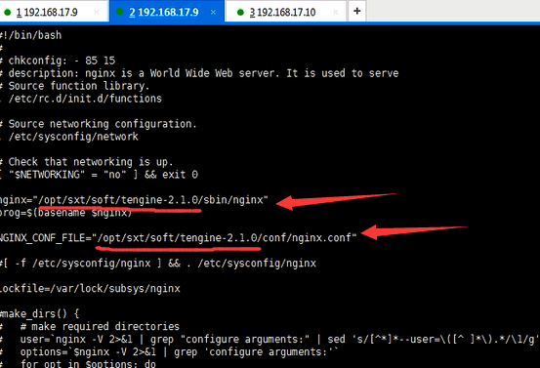Select active session tab 2 192.168.17.9
Image resolution: width=540 pixels, height=368 pixels.
pos(167,13)
